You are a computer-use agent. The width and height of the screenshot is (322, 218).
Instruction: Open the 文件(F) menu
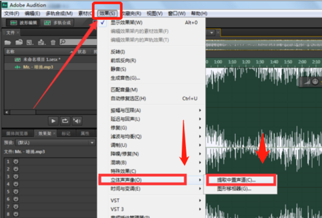(x=12, y=13)
